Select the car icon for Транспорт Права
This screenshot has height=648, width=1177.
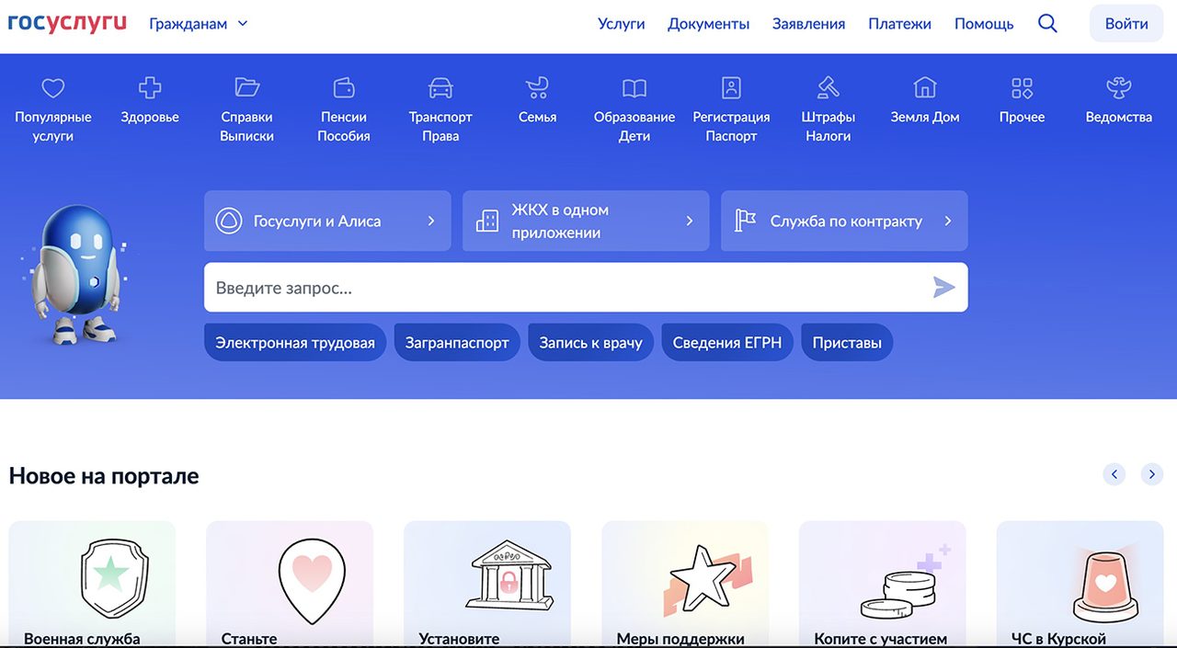point(440,88)
